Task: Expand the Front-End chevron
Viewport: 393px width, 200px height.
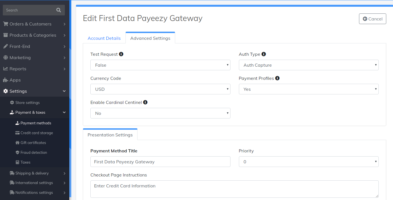Action: pos(65,46)
